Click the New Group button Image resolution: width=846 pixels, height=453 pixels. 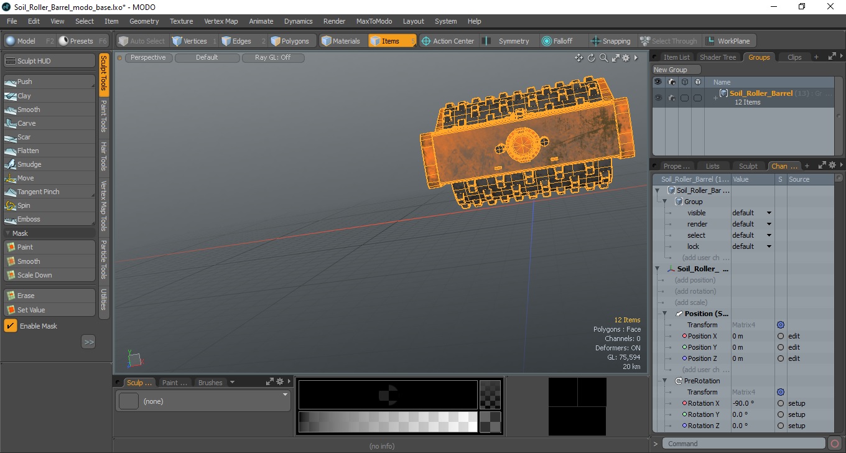tap(676, 70)
